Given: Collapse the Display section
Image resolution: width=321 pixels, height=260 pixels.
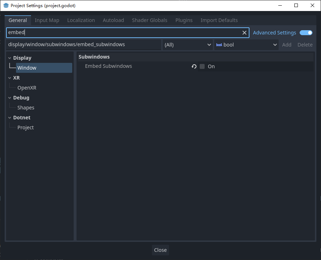Looking at the screenshot, I should tap(10, 58).
